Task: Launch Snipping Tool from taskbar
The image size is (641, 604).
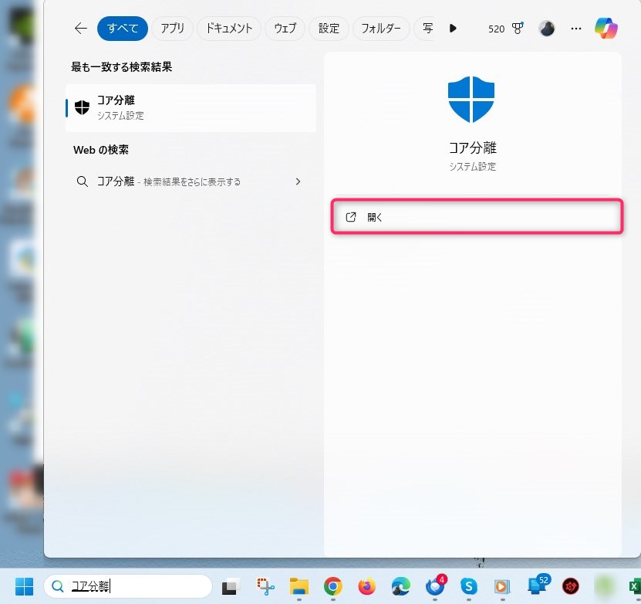Action: [265, 587]
